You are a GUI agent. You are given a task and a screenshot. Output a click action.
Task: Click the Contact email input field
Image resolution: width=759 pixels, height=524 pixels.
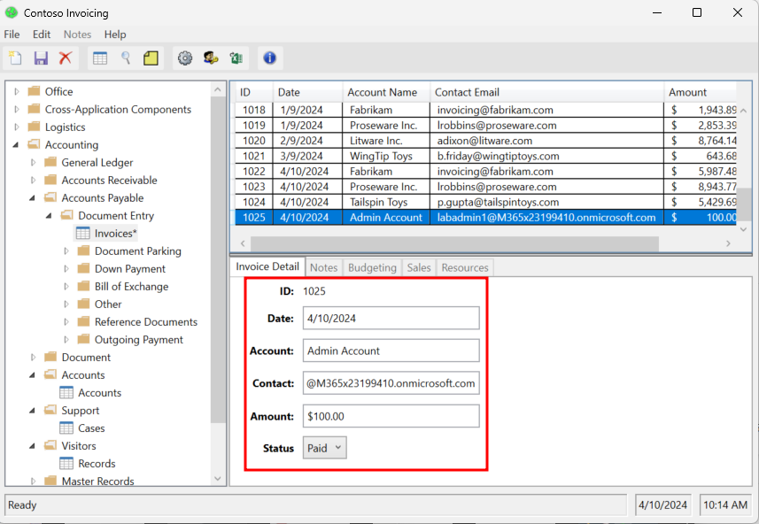pos(391,383)
